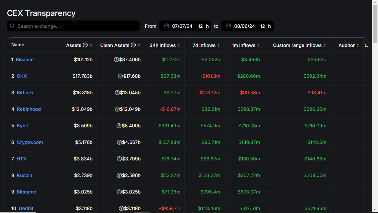The height and width of the screenshot is (213, 378).
Task: Sort by 1m Inflows column
Action: (x=258, y=45)
